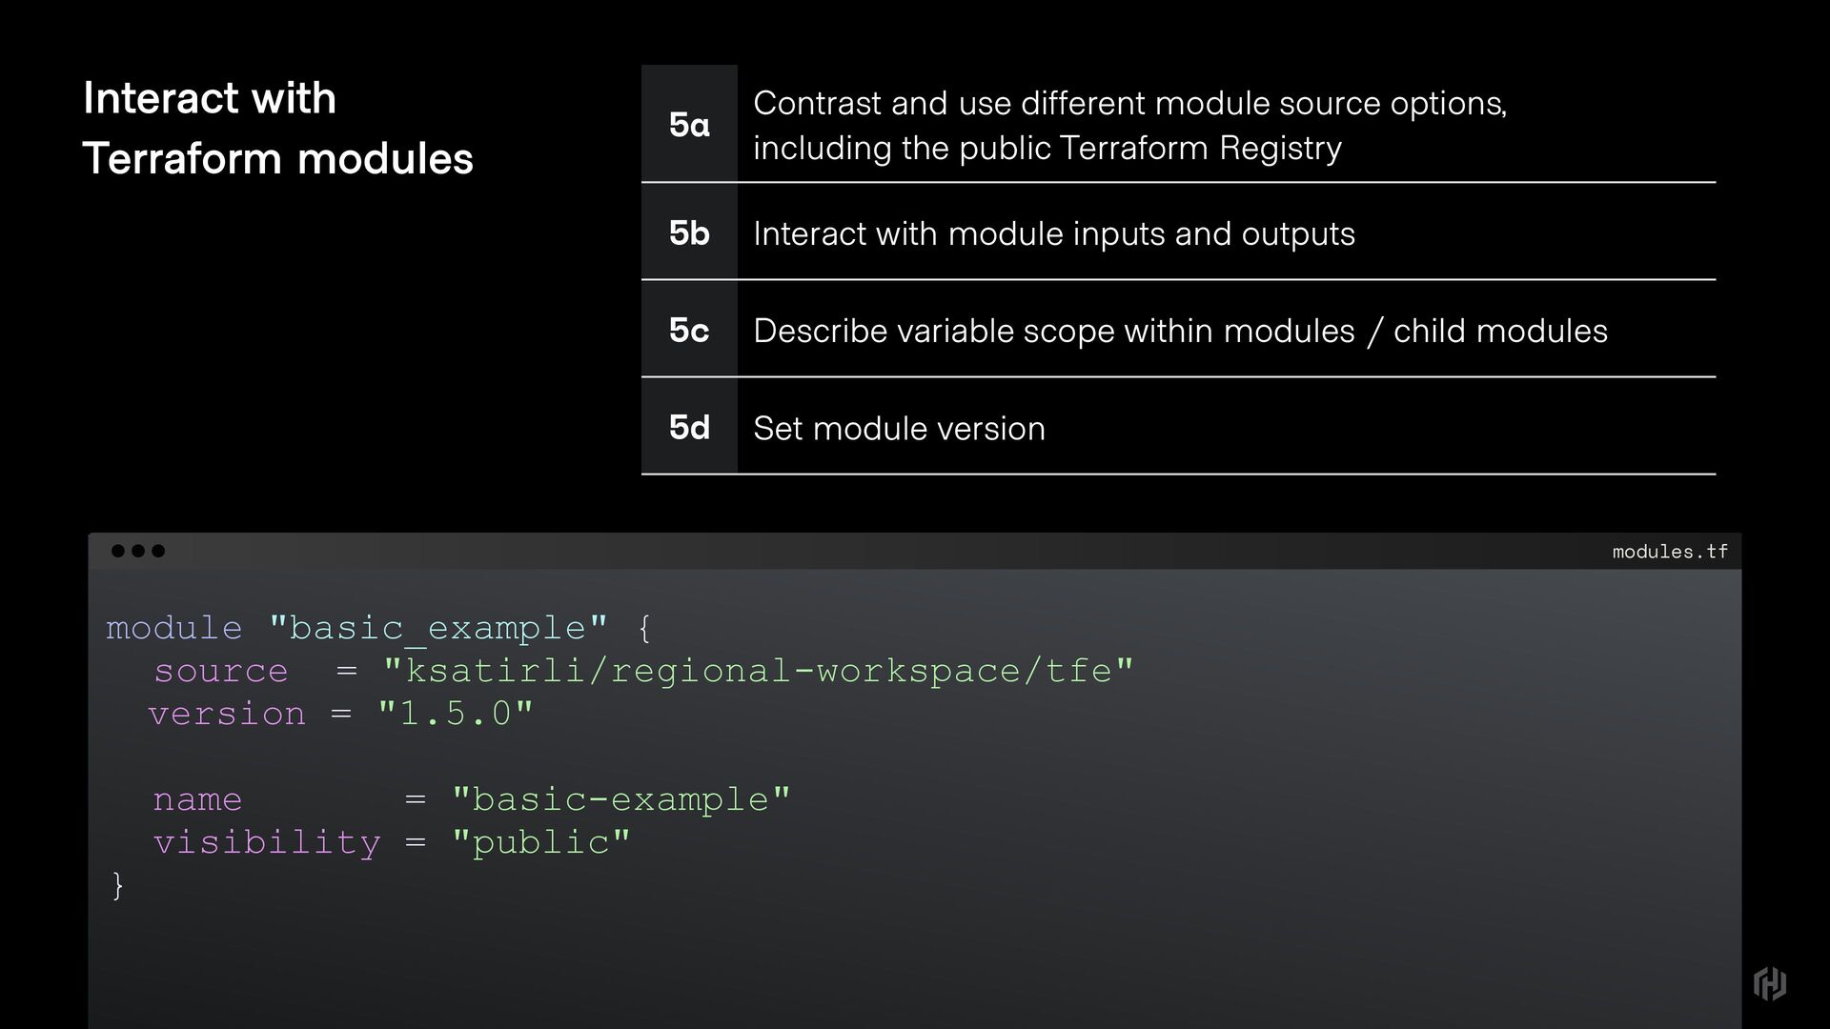Click the name attribute keyword in code
The image size is (1830, 1029).
[197, 799]
